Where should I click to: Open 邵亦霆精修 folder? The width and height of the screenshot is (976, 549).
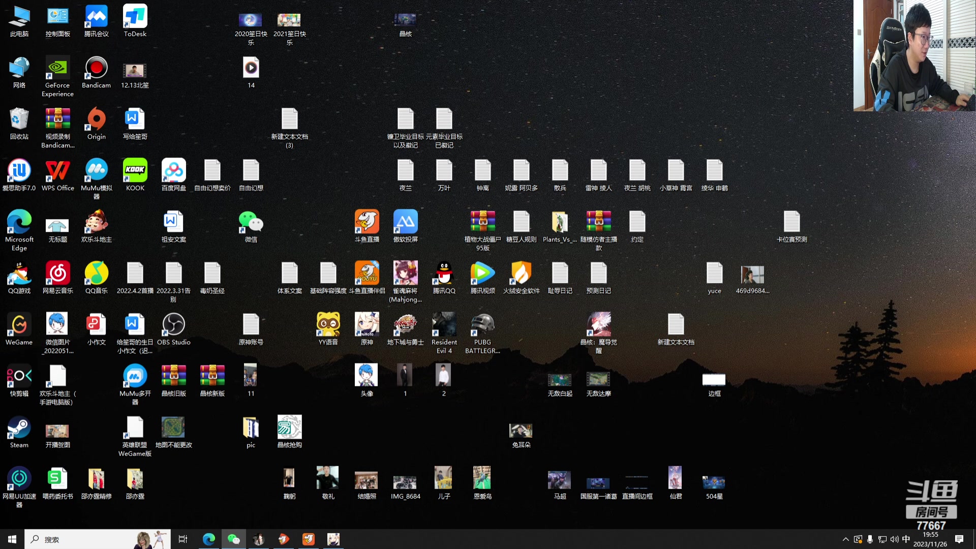click(97, 483)
